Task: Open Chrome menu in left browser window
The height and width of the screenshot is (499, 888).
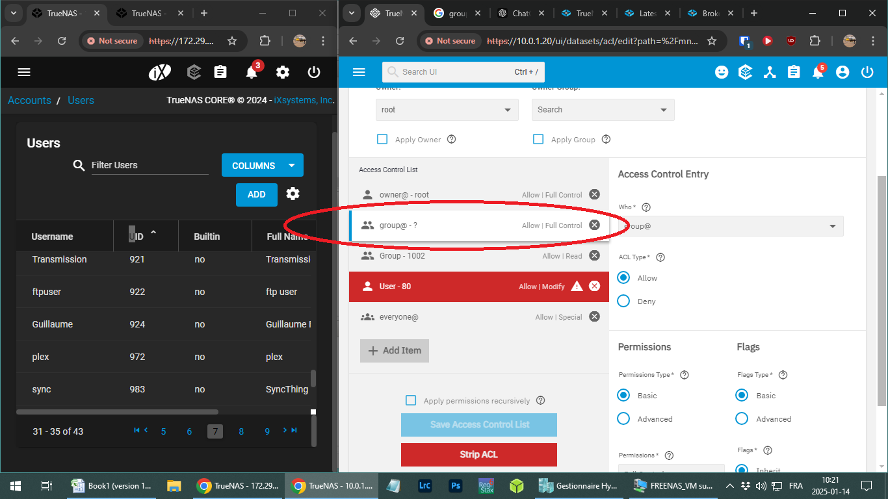Action: click(x=323, y=41)
